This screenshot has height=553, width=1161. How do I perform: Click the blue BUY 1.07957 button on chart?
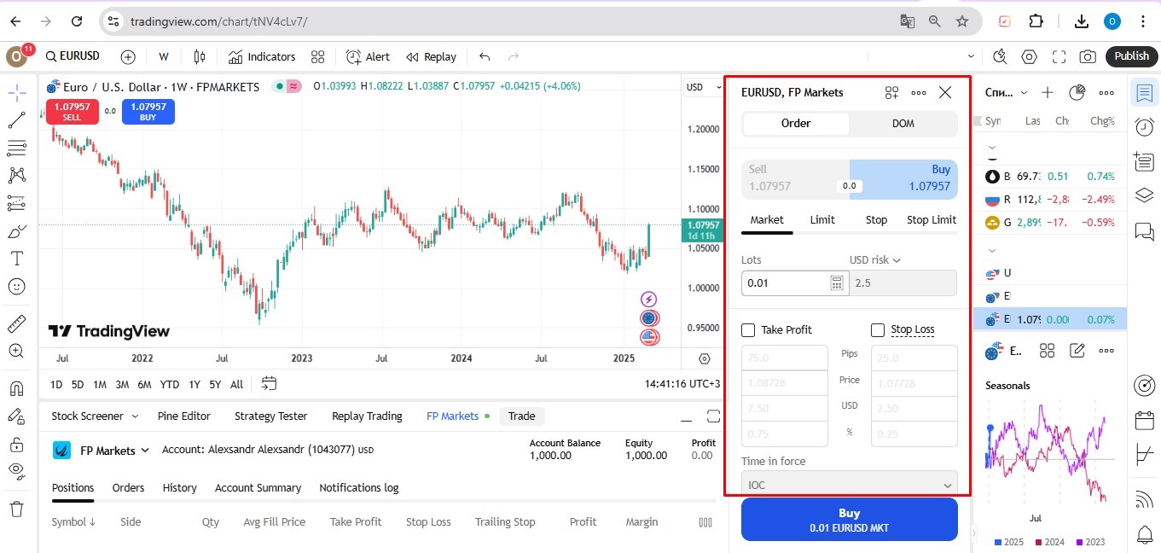148,112
